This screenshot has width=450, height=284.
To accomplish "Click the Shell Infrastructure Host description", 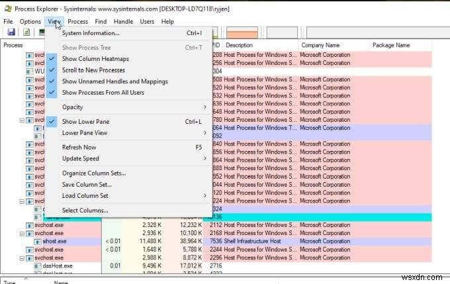I will [x=252, y=242].
